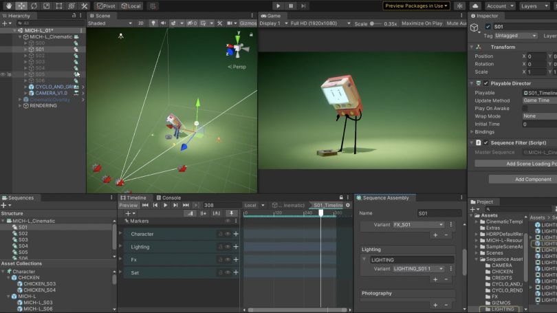Select the Rect tool

[x=59, y=6]
